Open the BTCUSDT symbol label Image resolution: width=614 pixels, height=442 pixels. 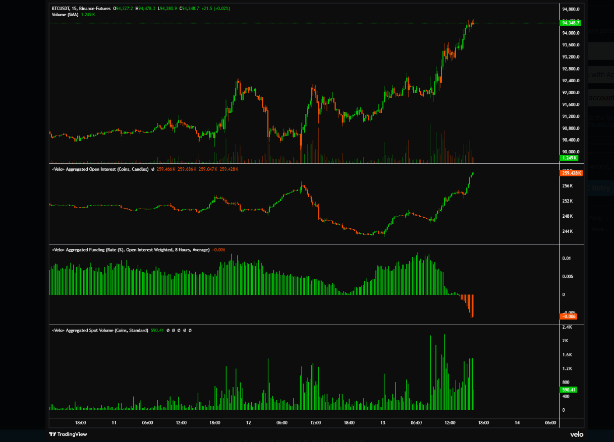point(62,9)
